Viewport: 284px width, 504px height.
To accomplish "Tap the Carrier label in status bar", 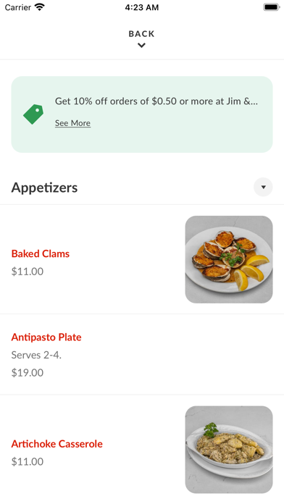I will (18, 7).
